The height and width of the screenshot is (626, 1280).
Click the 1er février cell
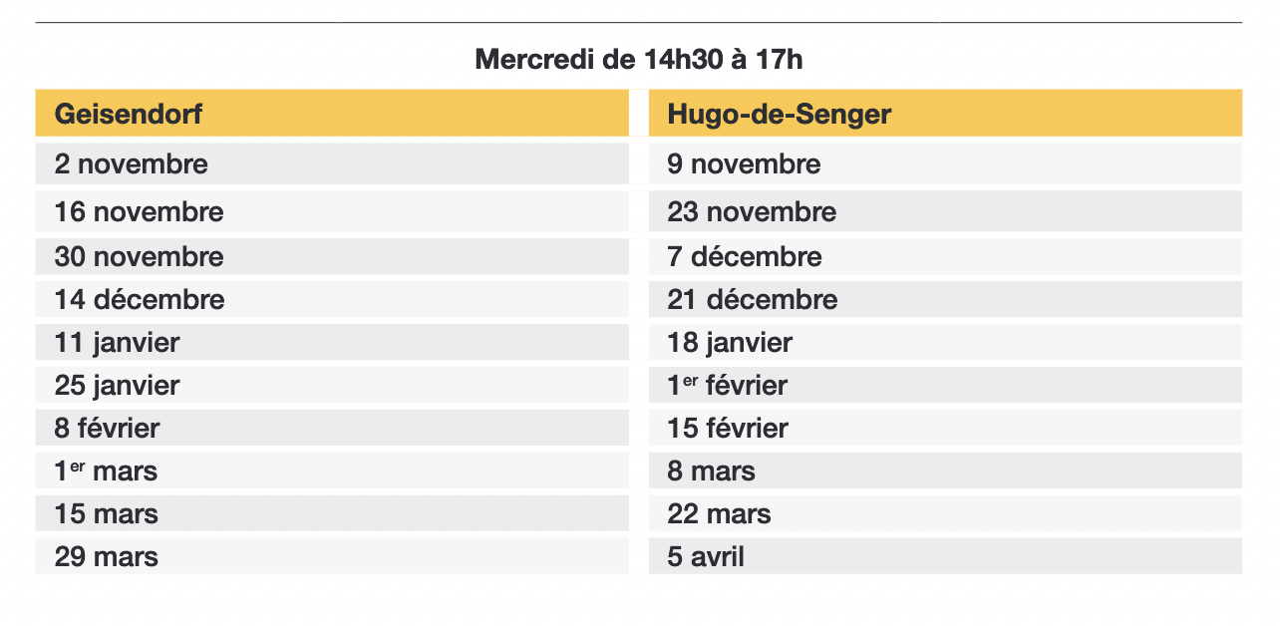(x=945, y=385)
